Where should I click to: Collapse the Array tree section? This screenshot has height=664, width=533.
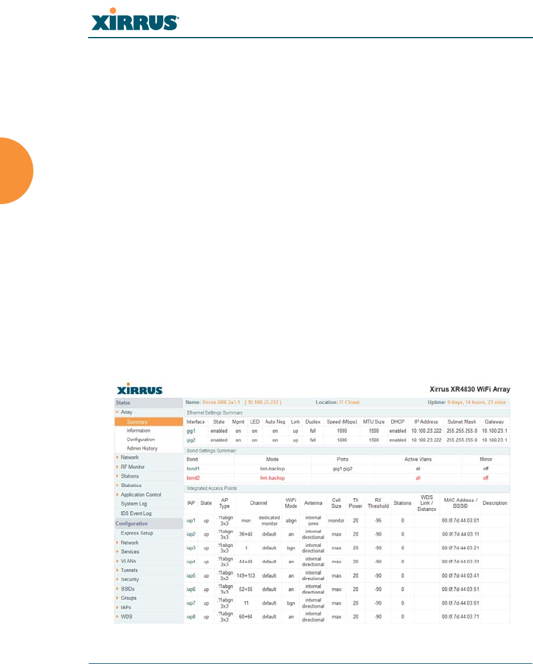click(117, 412)
